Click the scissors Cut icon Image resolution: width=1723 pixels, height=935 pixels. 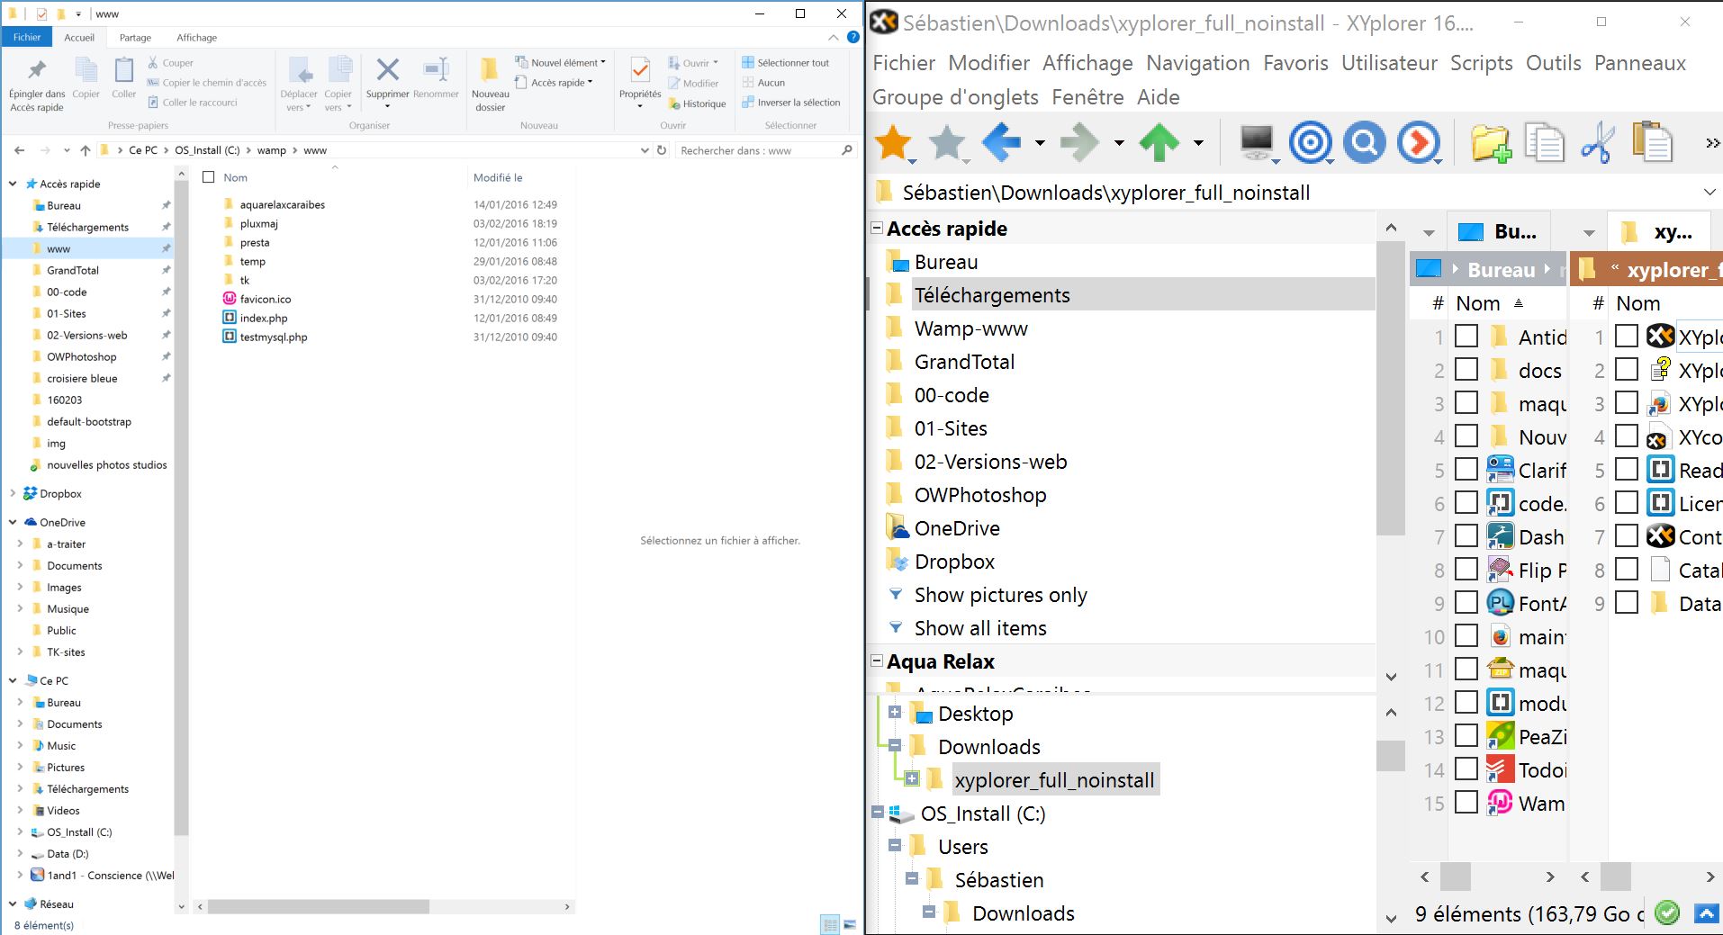[x=1598, y=143]
